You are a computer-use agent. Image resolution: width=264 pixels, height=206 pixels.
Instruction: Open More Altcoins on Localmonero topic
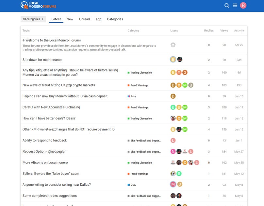coord(45,162)
